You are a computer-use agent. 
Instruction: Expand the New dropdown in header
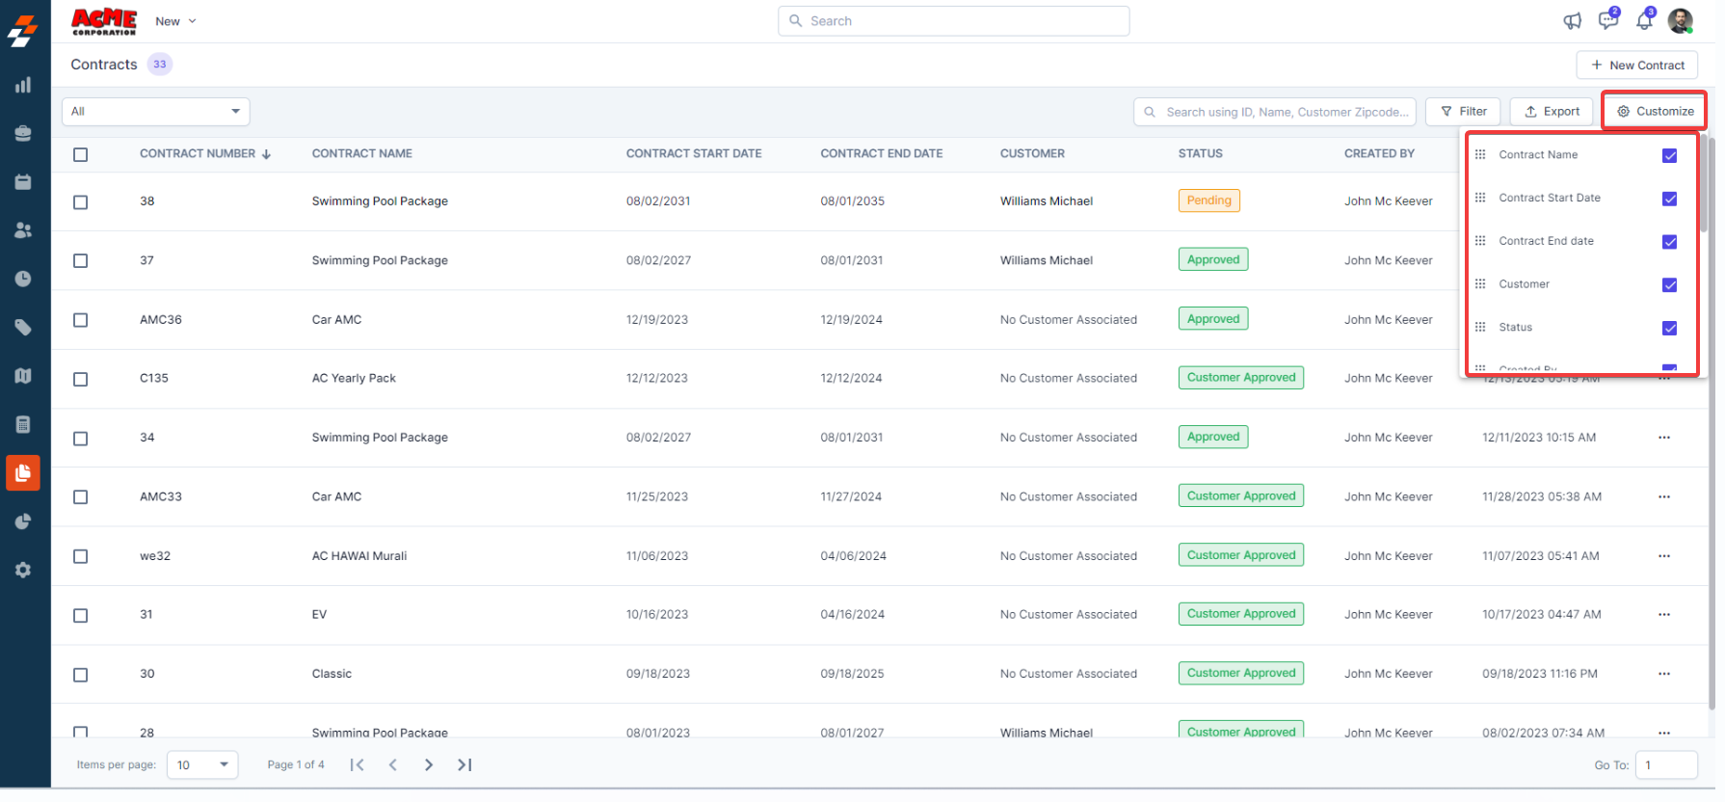[x=175, y=21]
